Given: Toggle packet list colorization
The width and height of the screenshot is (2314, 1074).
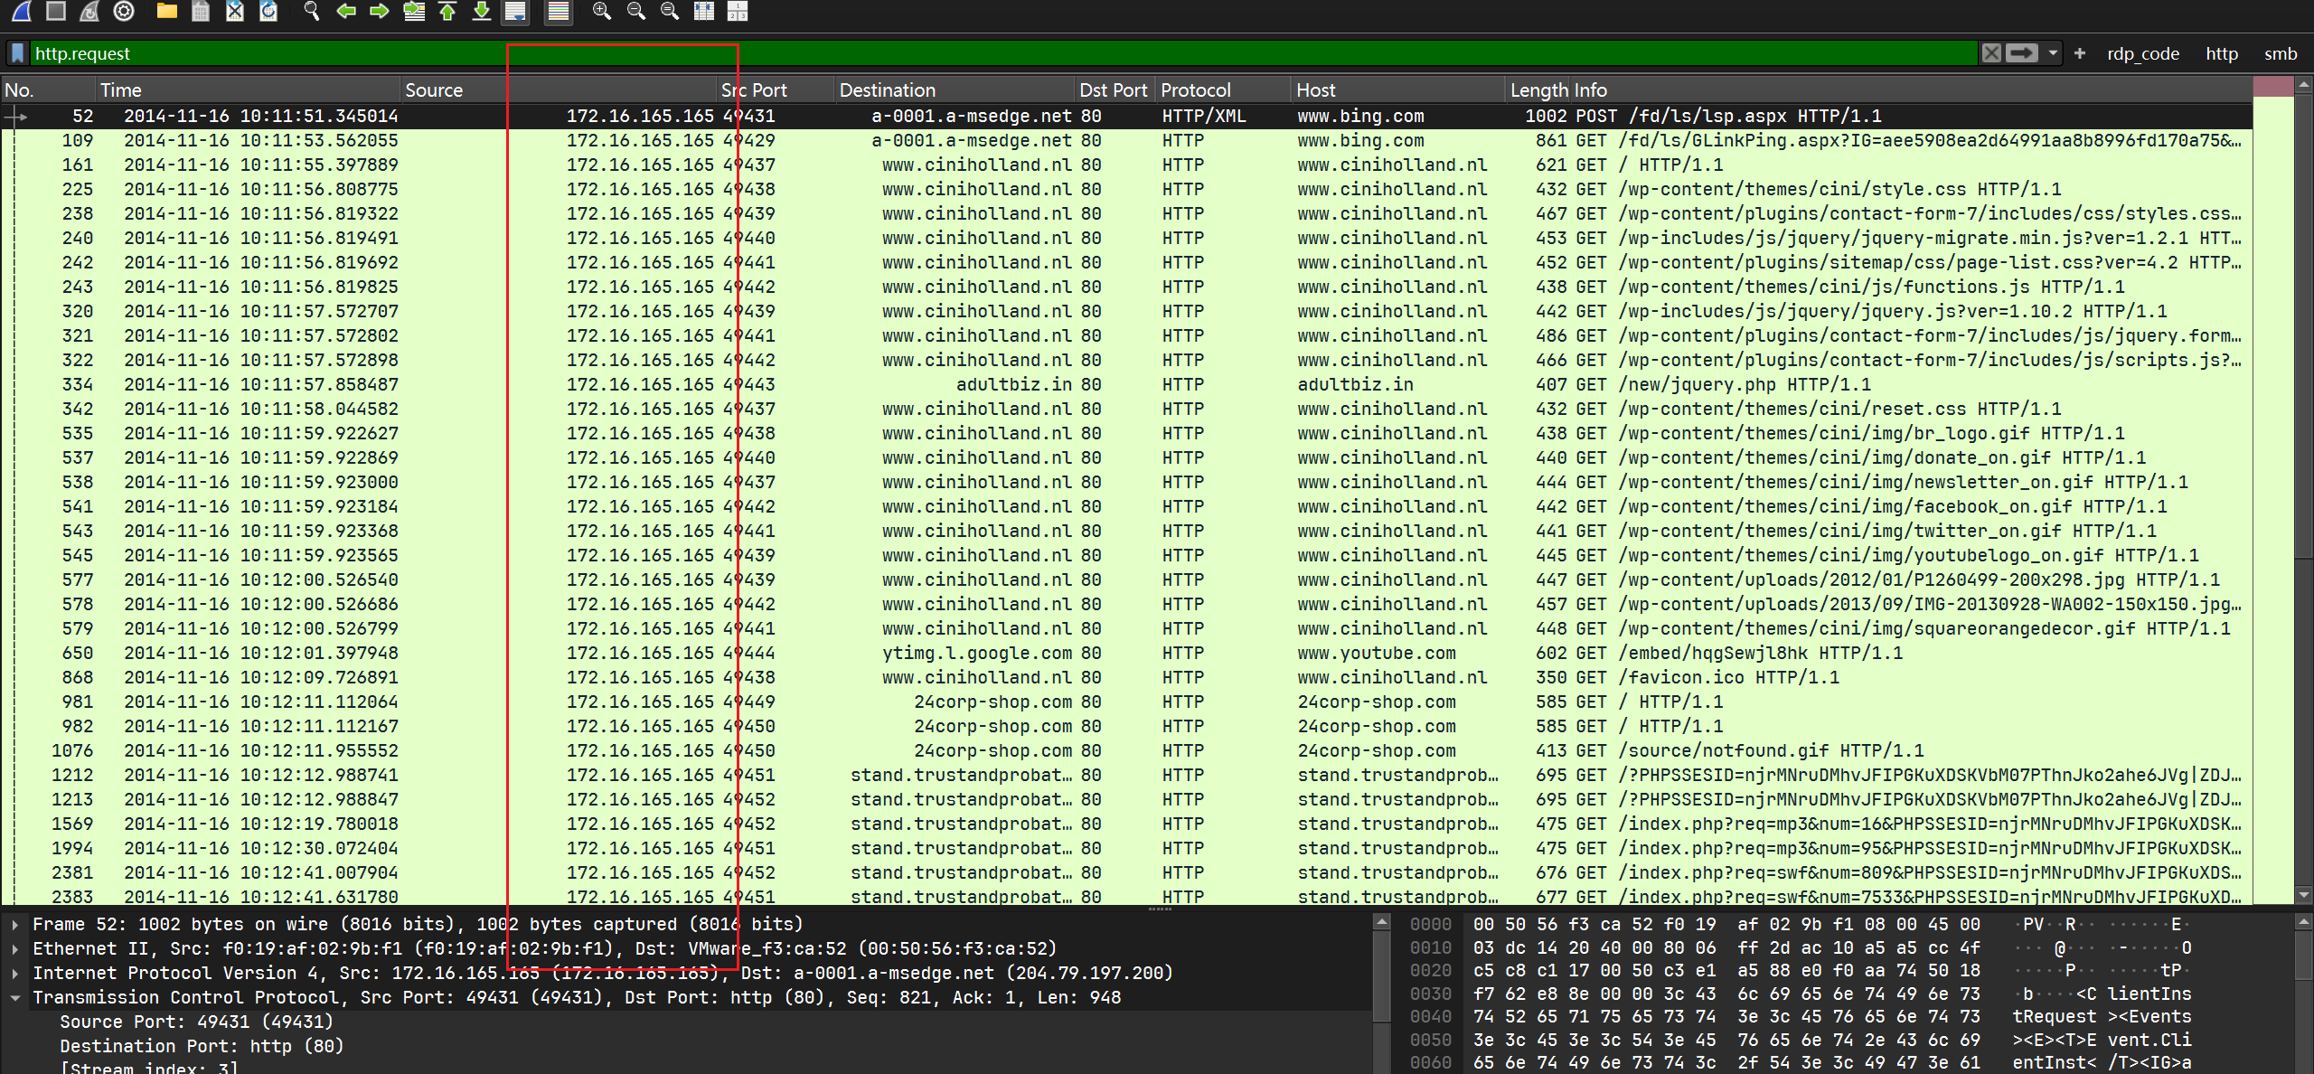Looking at the screenshot, I should point(559,11).
